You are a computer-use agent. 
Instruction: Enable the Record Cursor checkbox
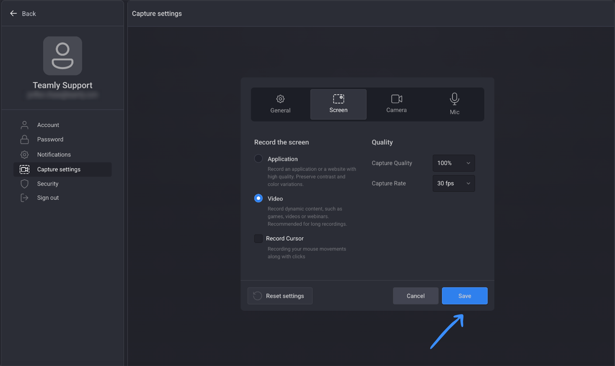point(258,239)
